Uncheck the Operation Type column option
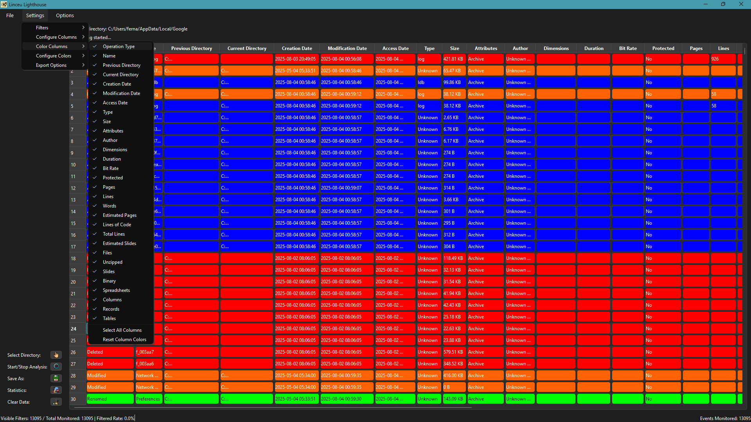Image resolution: width=751 pixels, height=422 pixels. [x=119, y=46]
